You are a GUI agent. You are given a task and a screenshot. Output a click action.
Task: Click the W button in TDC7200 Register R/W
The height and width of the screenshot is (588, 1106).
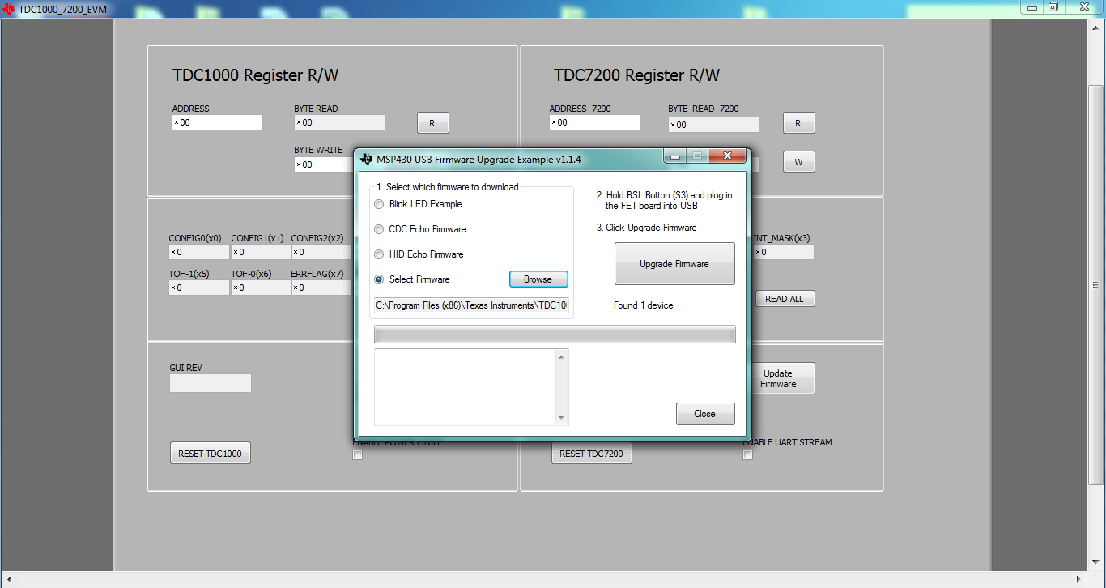point(798,162)
